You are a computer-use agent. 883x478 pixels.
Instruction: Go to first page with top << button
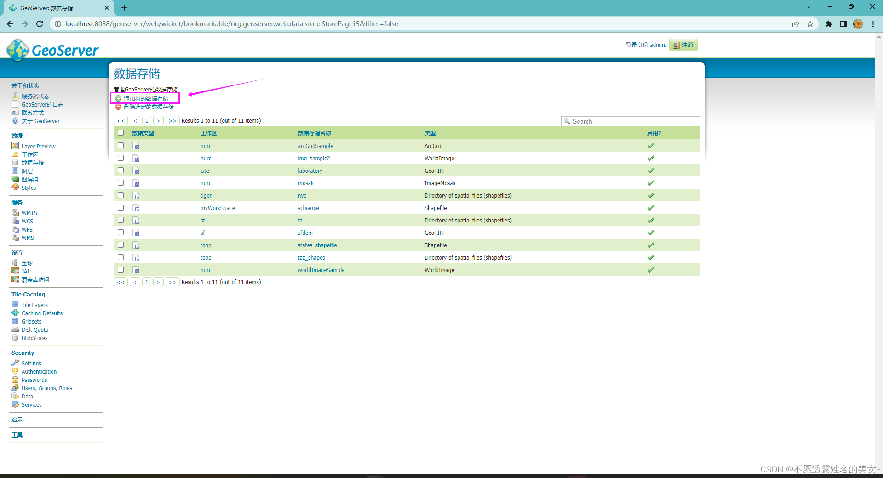[121, 121]
